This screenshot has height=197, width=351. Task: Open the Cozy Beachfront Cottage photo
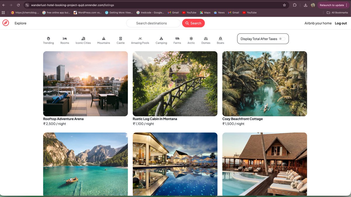pyautogui.click(x=265, y=84)
